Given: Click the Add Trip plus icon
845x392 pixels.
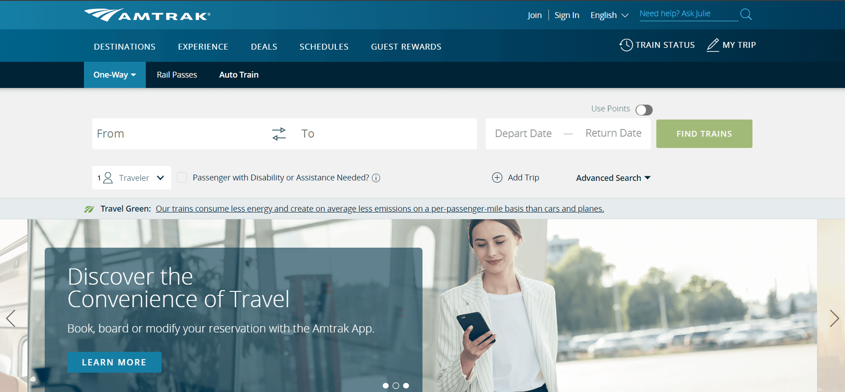Looking at the screenshot, I should (497, 177).
